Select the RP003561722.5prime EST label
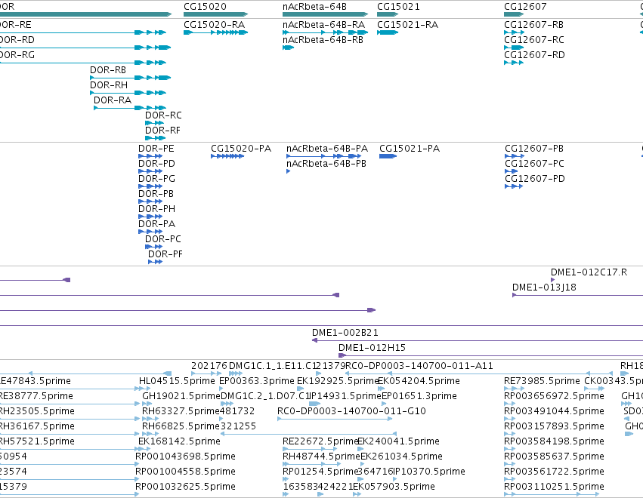 click(x=554, y=472)
